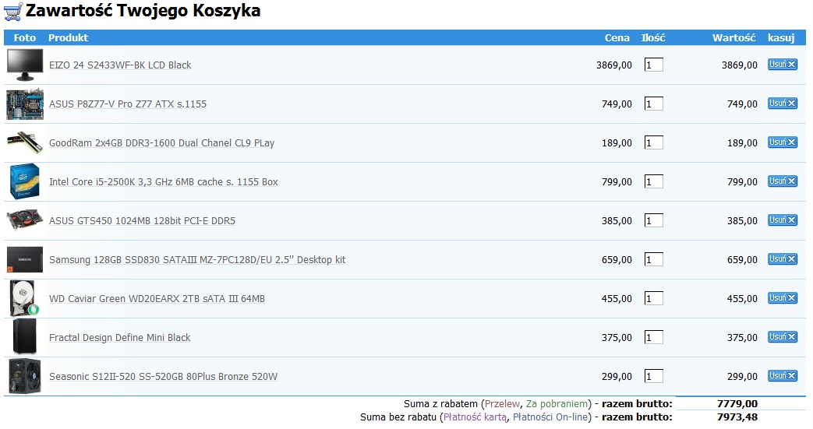The image size is (813, 429).
Task: Click the Foto column header
Action: [x=25, y=38]
